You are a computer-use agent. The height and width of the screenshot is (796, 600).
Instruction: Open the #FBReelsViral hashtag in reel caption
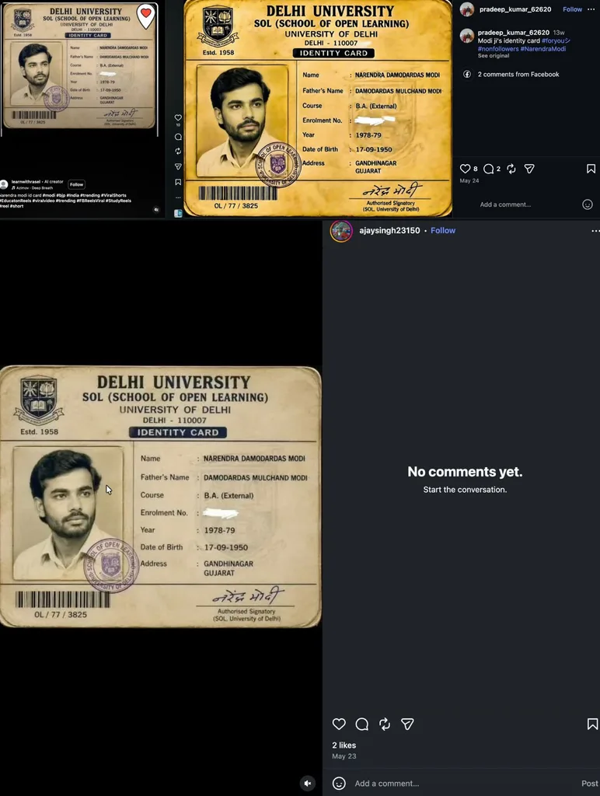coord(92,201)
